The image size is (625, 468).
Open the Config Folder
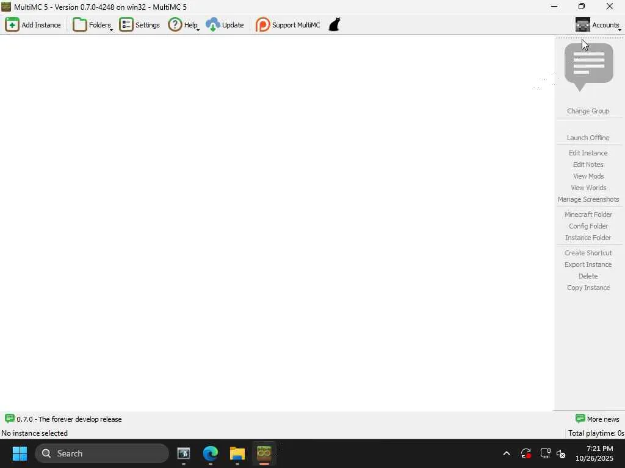[588, 226]
